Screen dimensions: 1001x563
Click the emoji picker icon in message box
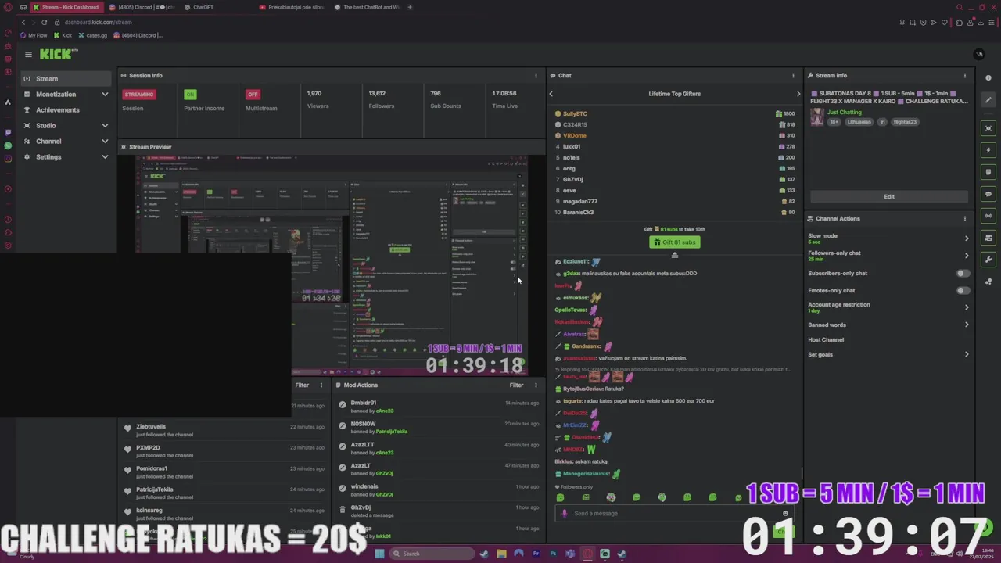point(786,514)
